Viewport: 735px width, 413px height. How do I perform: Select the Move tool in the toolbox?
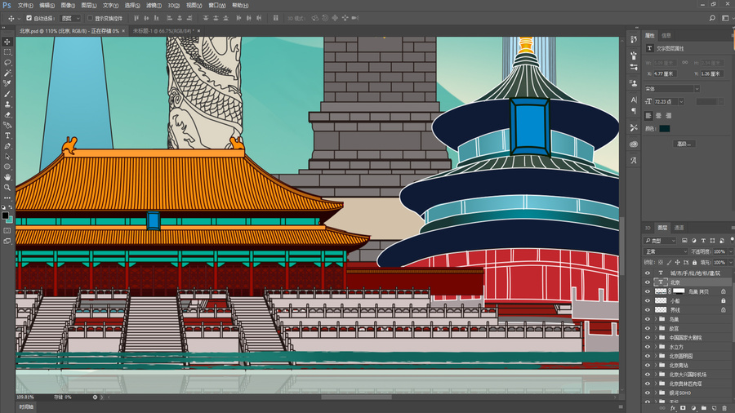[7, 42]
